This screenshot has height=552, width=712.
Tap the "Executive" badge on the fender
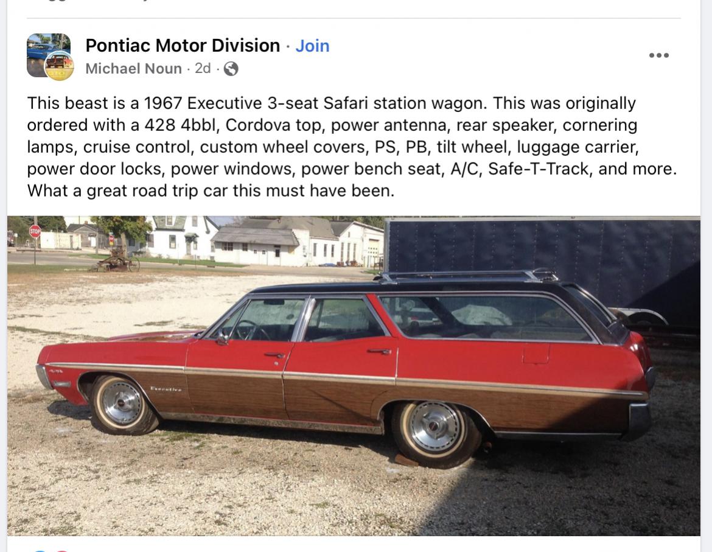coord(166,388)
